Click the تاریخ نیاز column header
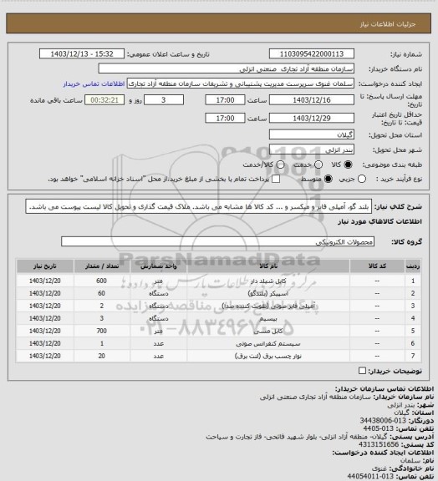Screen dimensions: 438x481 [x=45, y=266]
